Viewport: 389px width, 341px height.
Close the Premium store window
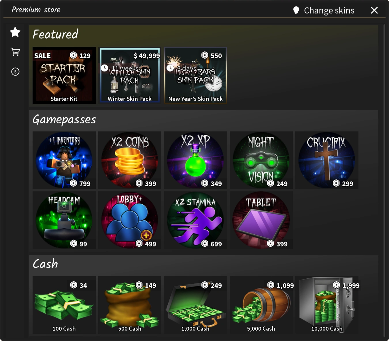[x=374, y=10]
